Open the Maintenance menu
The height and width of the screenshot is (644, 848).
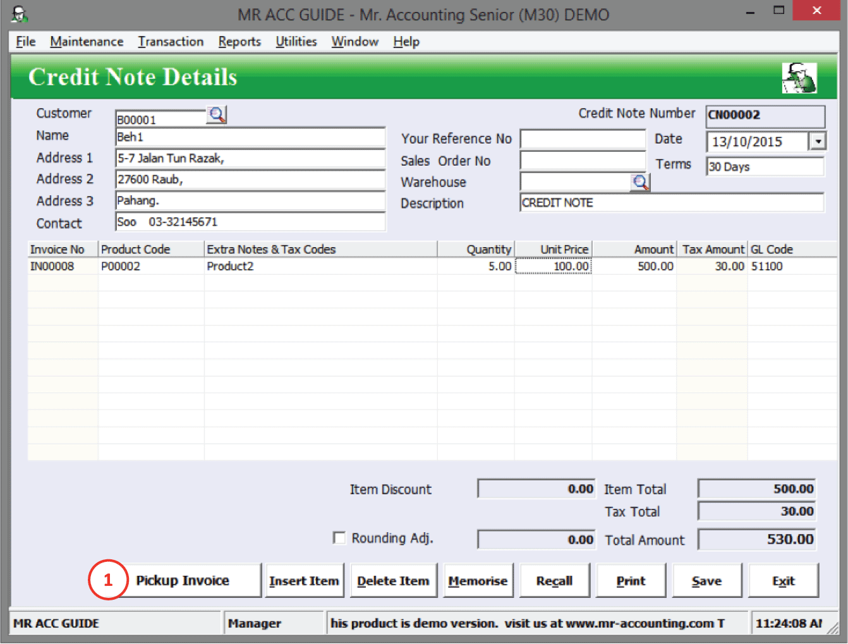[x=87, y=42]
